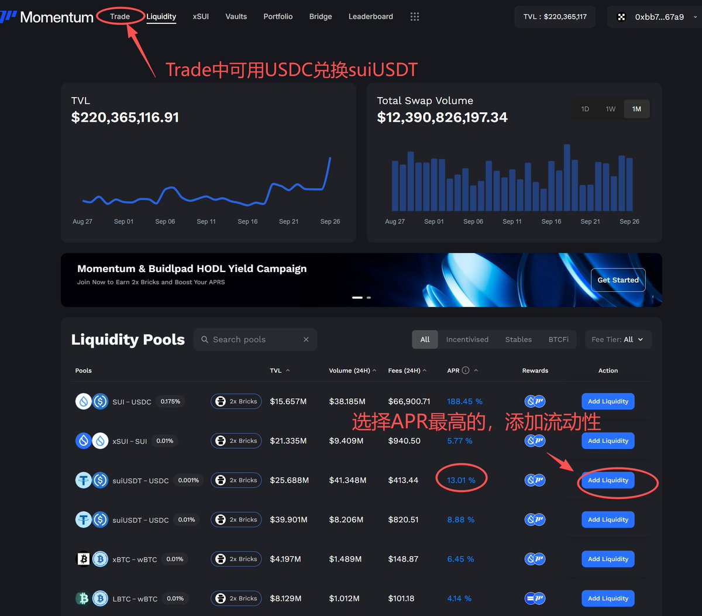Click LBTC – wBTC pool token icons
The image size is (702, 616).
pos(92,598)
